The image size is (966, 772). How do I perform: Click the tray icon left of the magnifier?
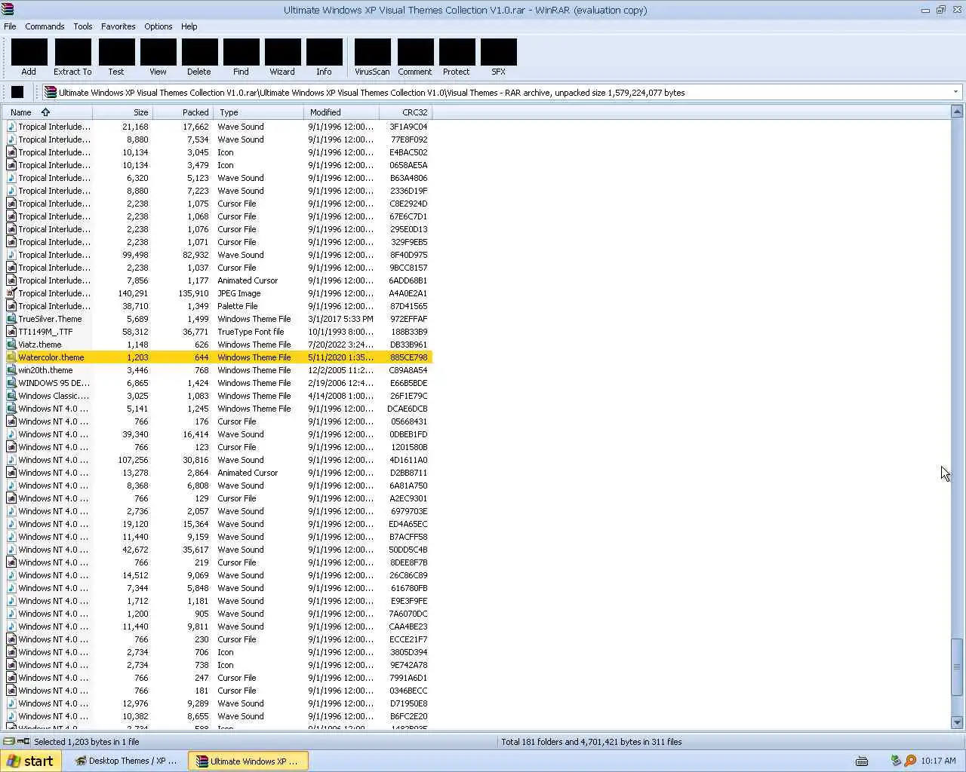click(896, 761)
